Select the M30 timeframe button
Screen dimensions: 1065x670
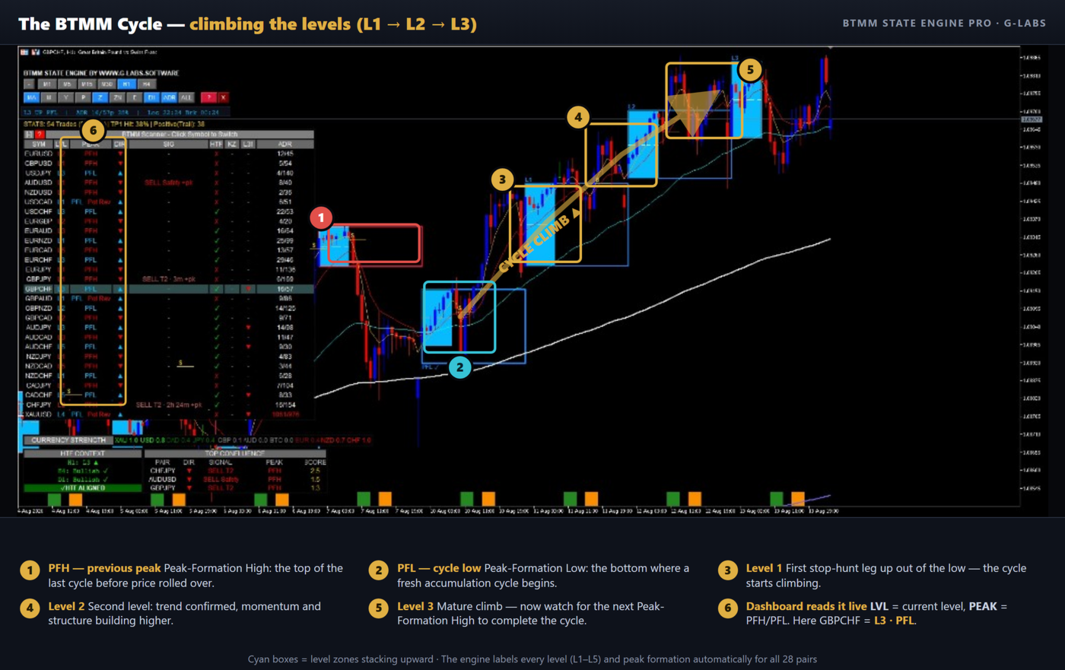[106, 84]
